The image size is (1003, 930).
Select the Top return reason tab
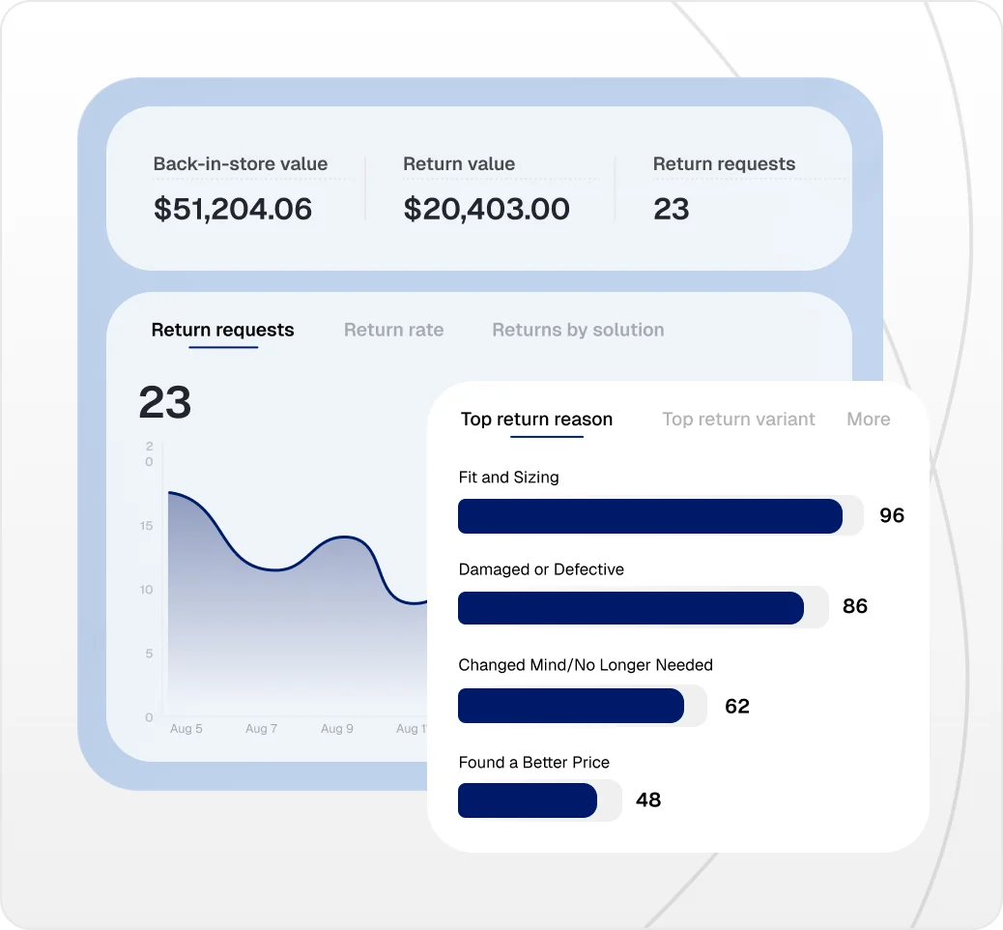536,420
